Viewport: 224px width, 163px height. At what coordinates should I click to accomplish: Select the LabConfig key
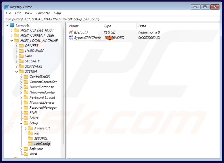pos(42,144)
